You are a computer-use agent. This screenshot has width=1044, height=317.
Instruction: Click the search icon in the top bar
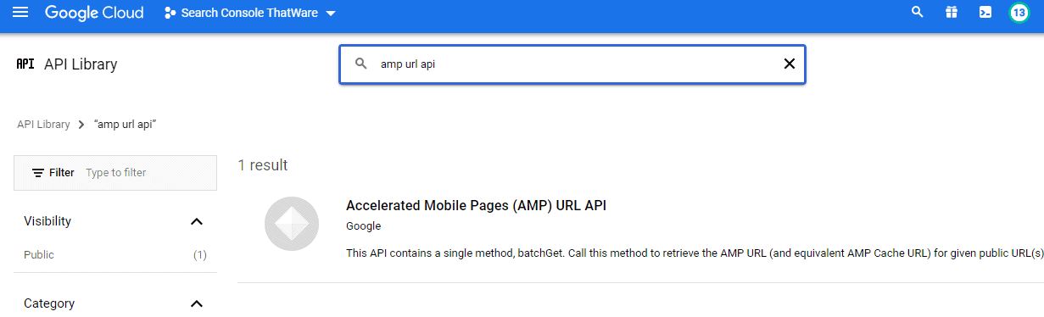[917, 13]
